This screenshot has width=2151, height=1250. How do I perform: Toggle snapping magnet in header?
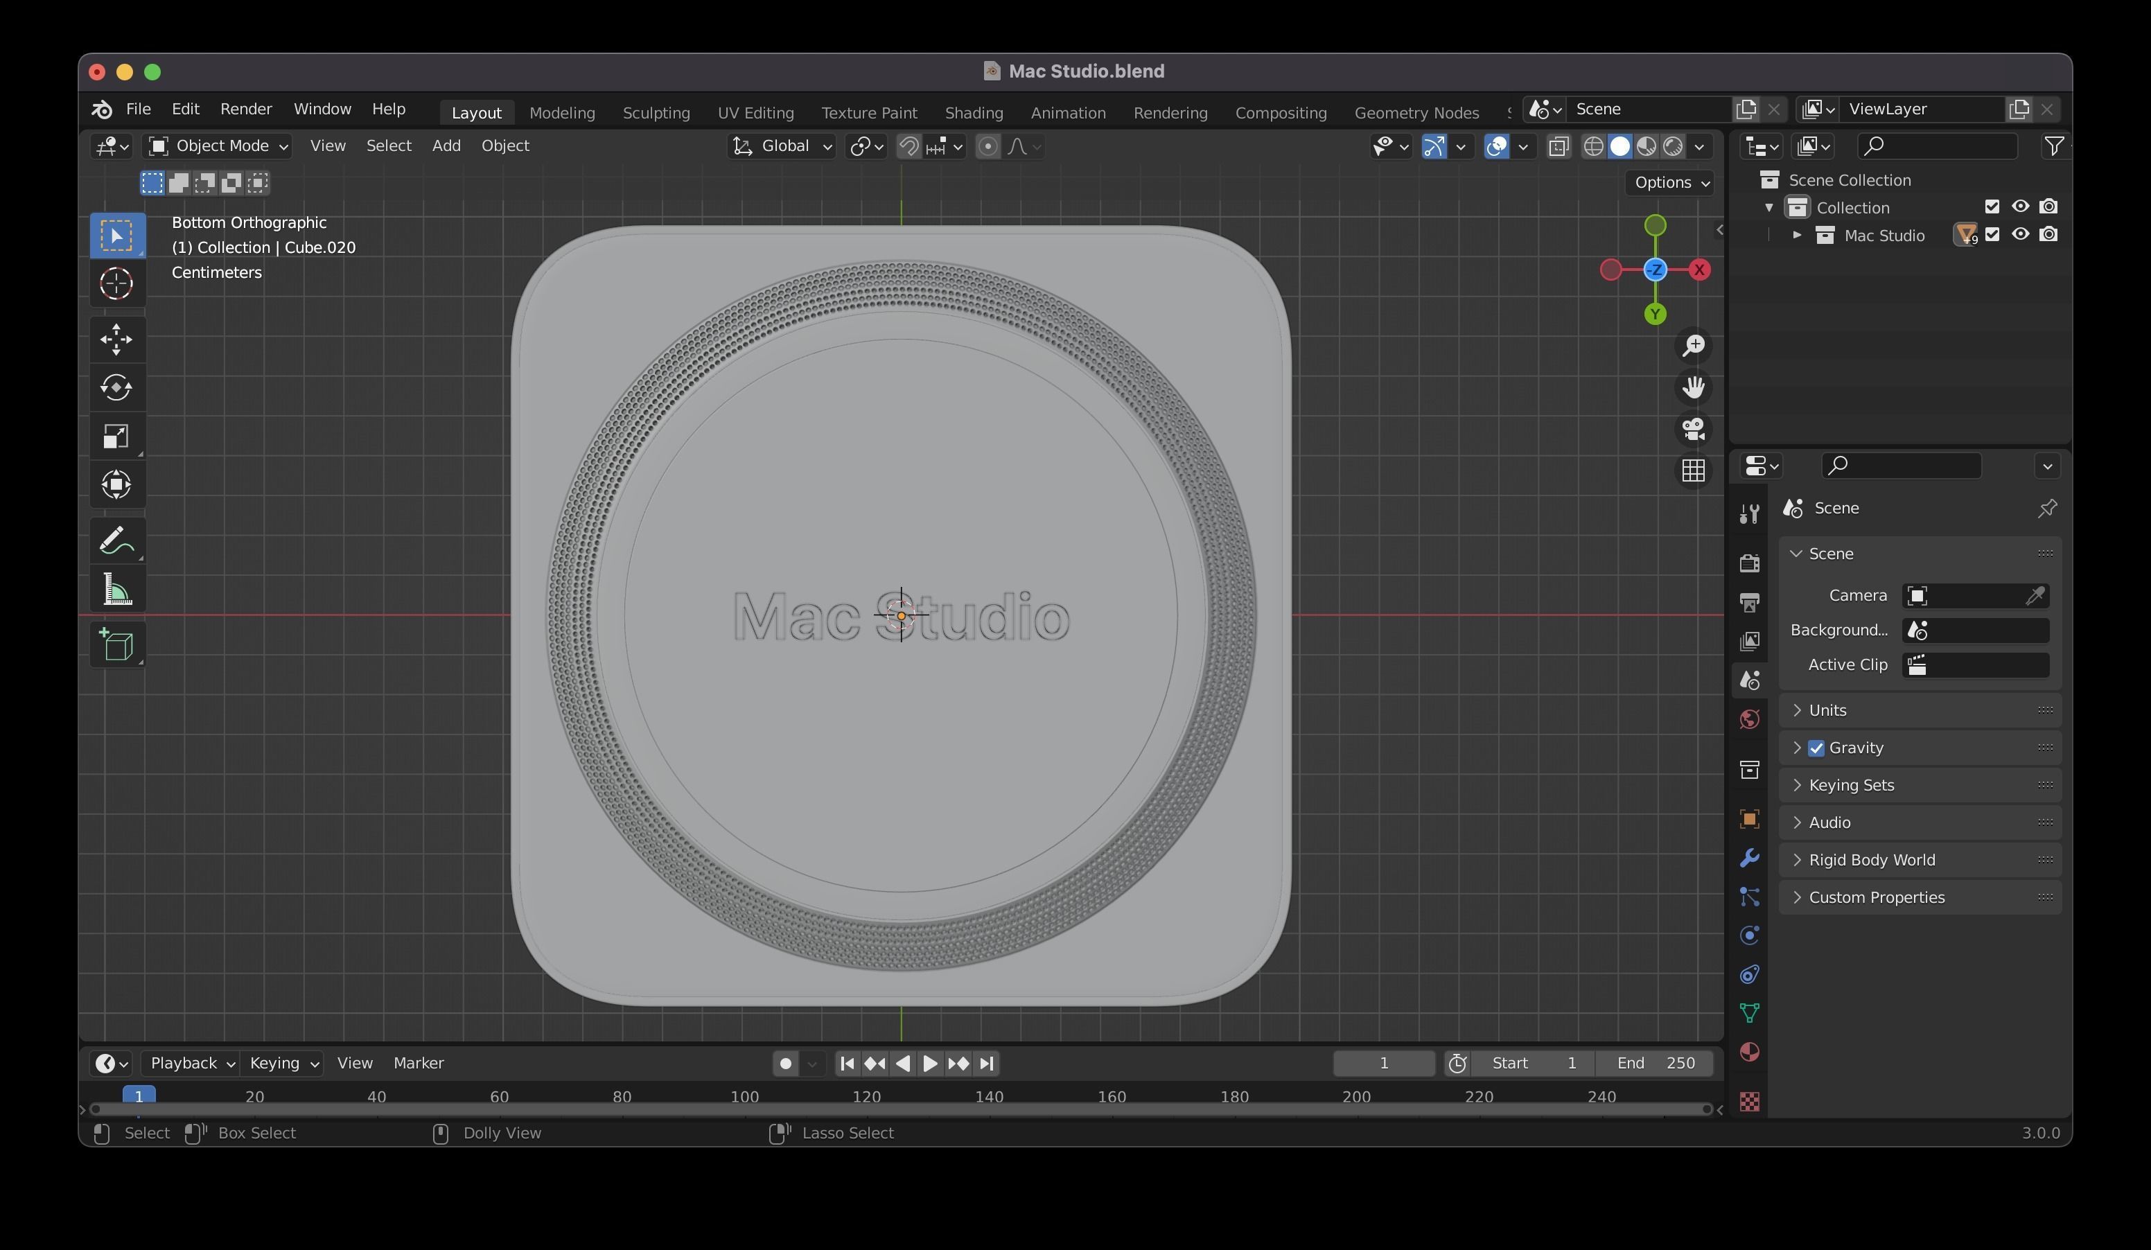click(909, 146)
